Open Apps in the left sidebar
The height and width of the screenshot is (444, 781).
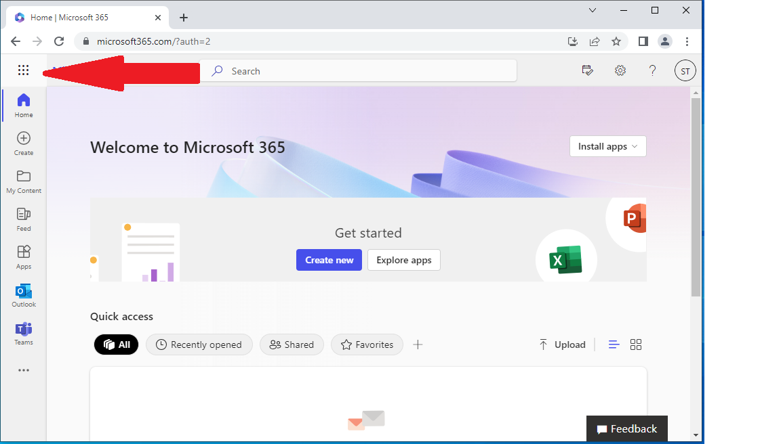24,257
